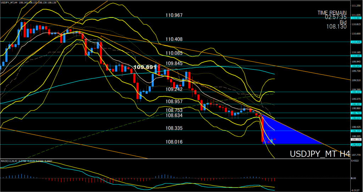363x192 pixels.
Task: Click the 111.035 price axis value
Action: (x=356, y=14)
